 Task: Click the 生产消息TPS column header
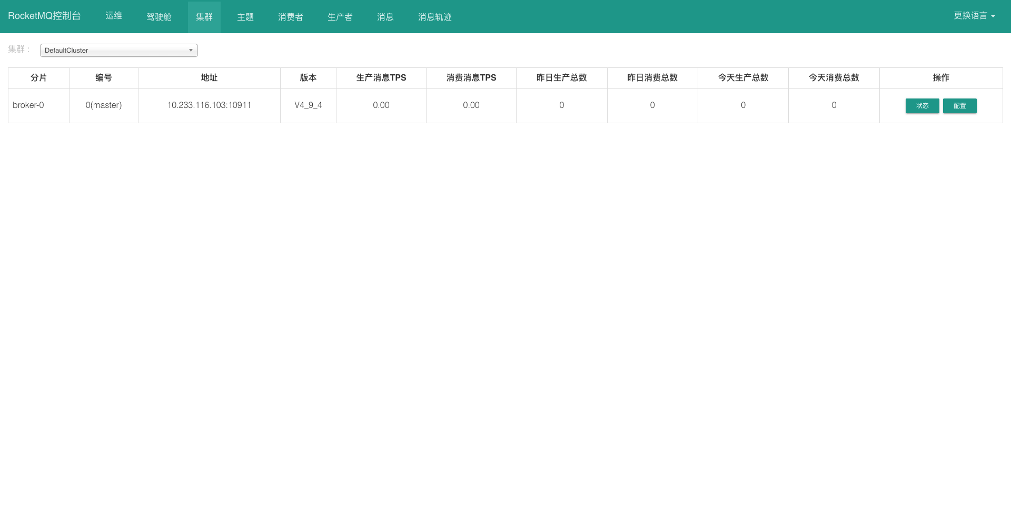pyautogui.click(x=381, y=78)
